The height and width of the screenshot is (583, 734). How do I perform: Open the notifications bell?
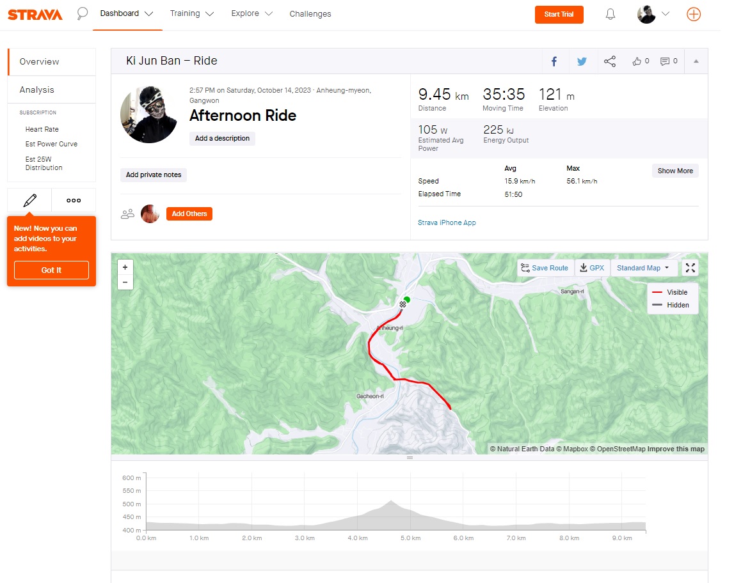610,14
